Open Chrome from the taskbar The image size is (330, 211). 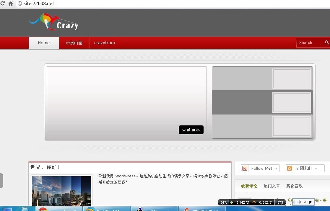click(43, 209)
